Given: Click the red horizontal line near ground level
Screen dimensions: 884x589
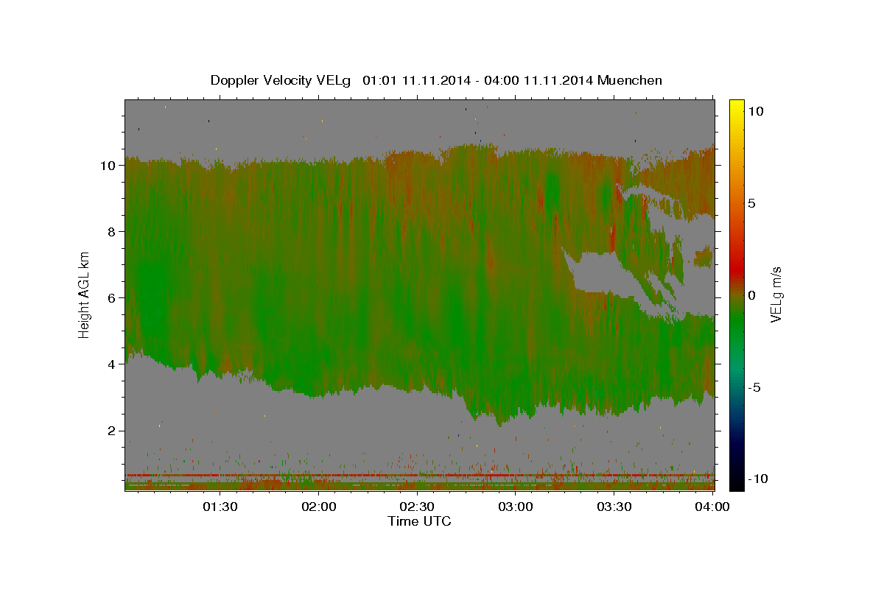Looking at the screenshot, I should (x=419, y=476).
